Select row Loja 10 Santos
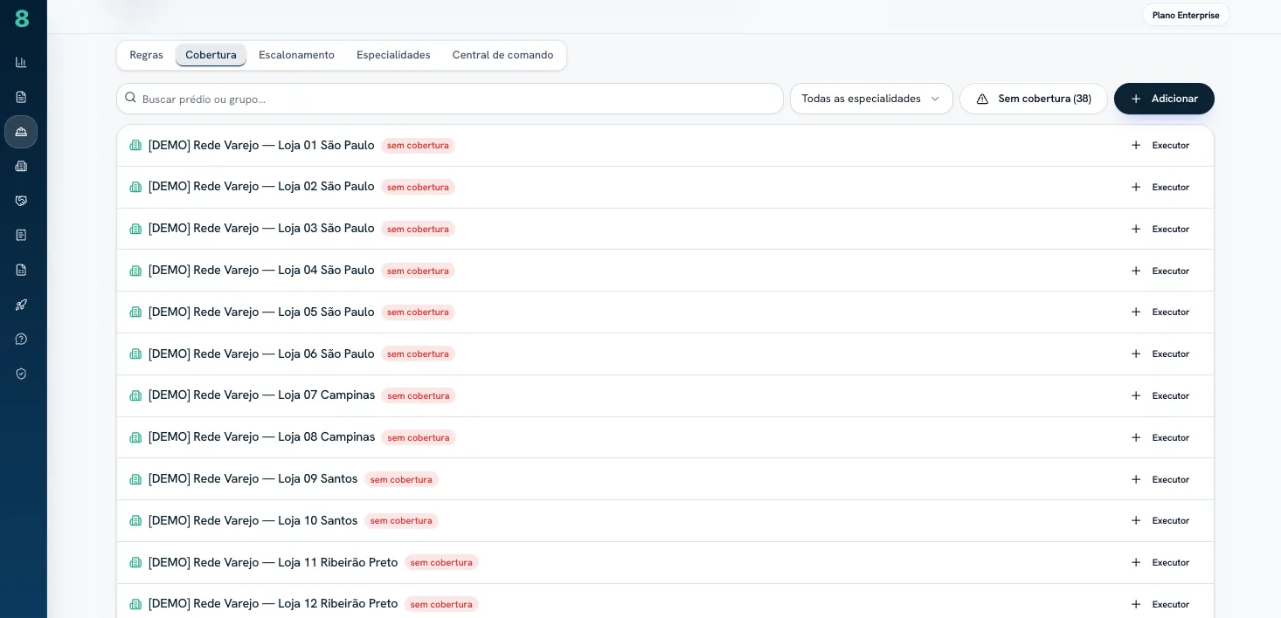The image size is (1281, 618). pyautogui.click(x=665, y=520)
